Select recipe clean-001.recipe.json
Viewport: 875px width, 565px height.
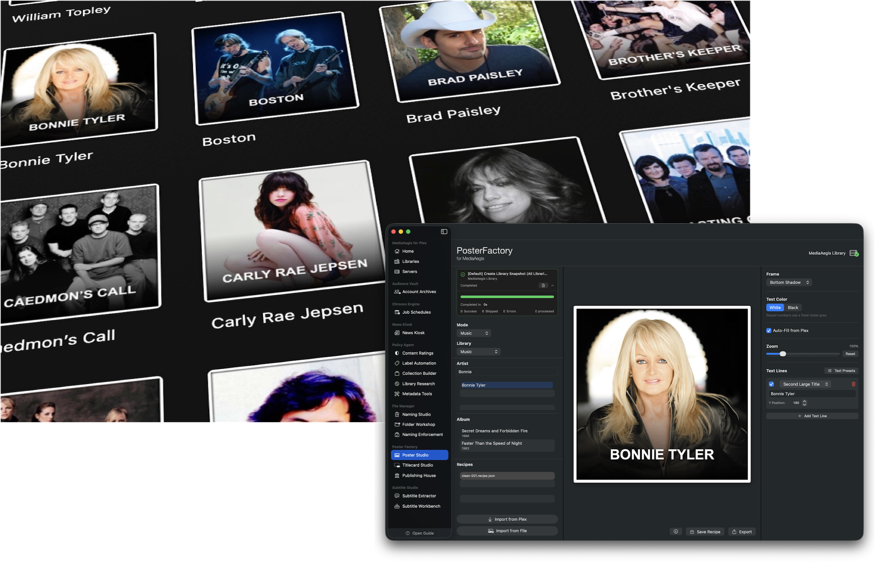pyautogui.click(x=507, y=476)
